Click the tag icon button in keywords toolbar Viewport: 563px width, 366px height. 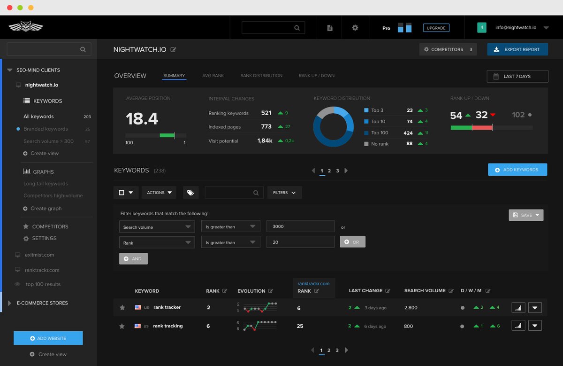coord(190,193)
